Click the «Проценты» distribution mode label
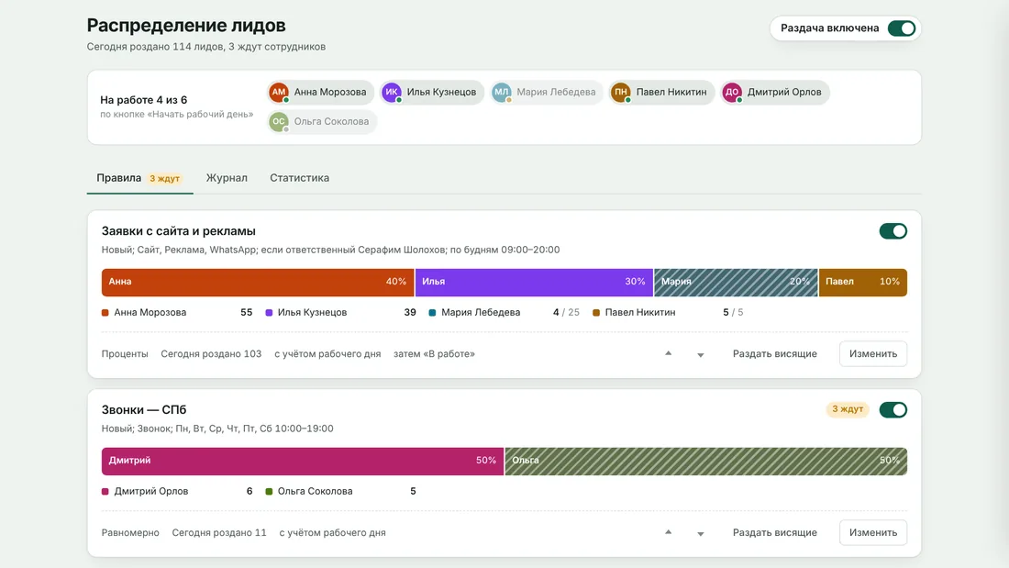The width and height of the screenshot is (1009, 568). [125, 353]
